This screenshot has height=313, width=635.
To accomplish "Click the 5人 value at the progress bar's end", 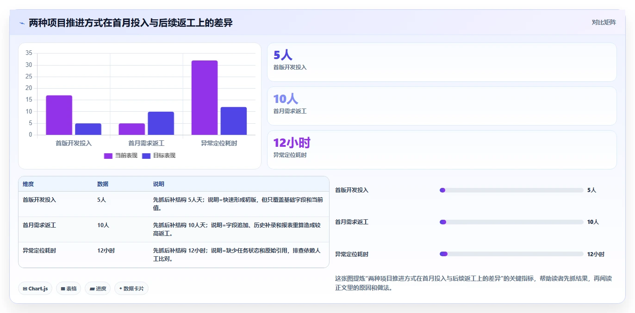I will pos(591,190).
